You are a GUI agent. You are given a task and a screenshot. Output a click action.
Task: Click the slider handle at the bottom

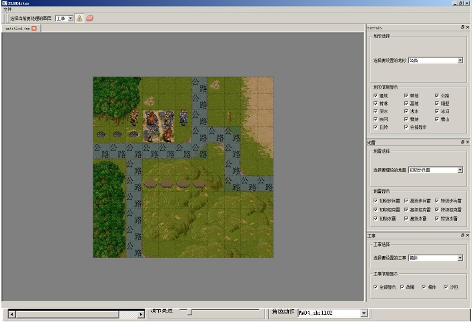click(x=189, y=312)
